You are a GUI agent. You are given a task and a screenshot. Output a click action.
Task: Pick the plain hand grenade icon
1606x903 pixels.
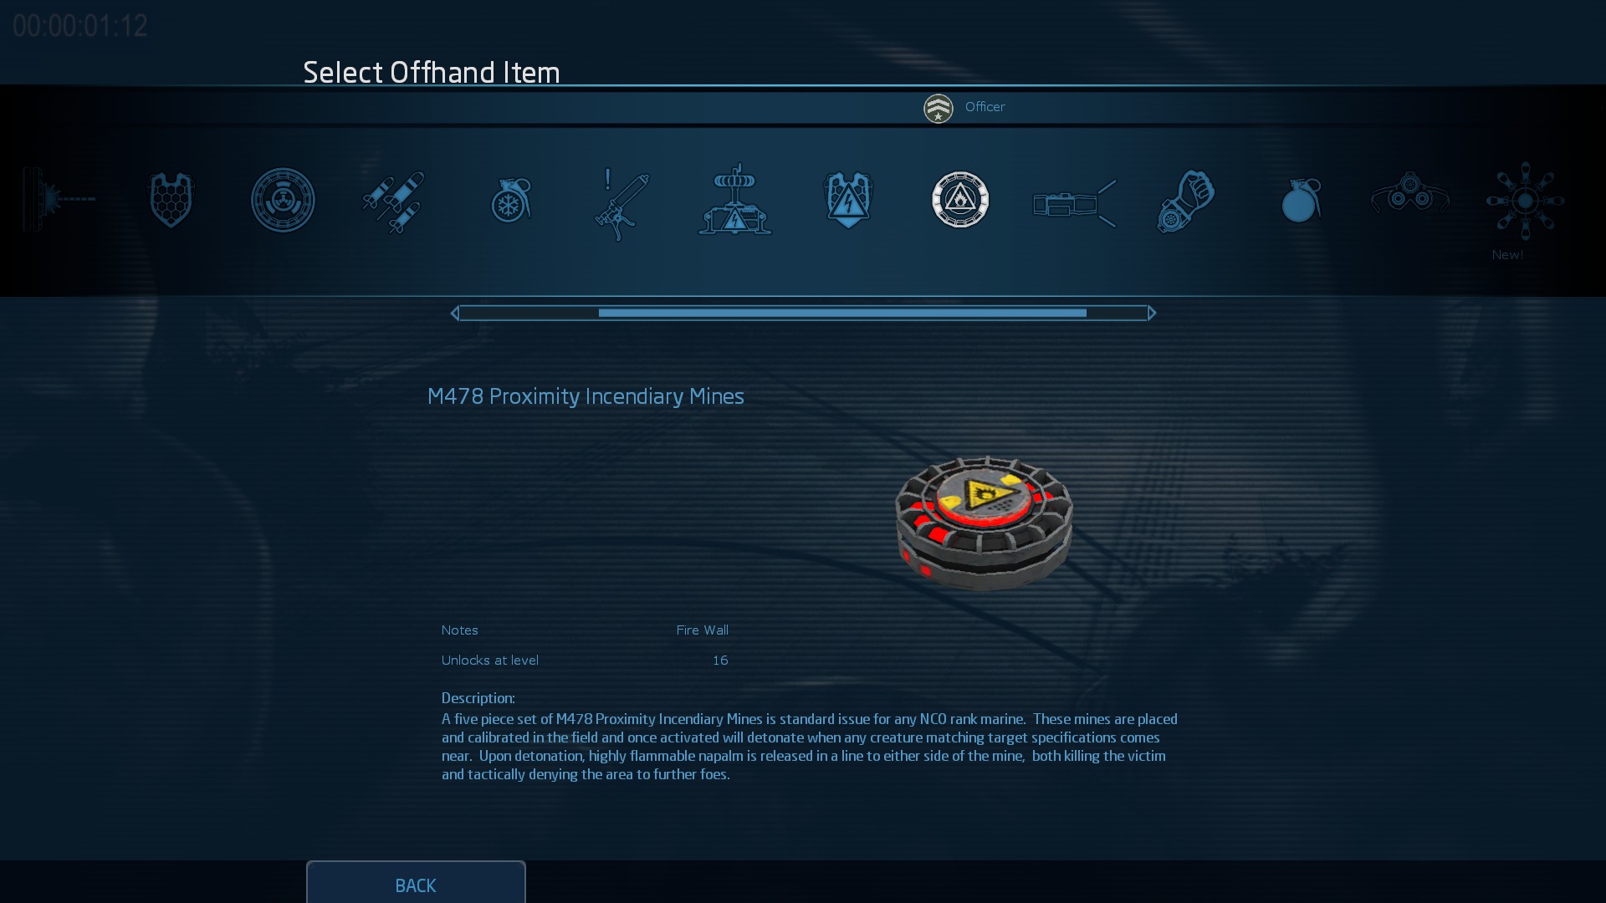pos(1300,200)
